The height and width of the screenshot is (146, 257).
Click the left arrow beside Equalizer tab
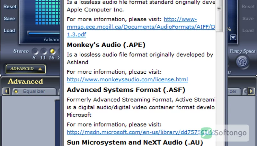(x=6, y=91)
